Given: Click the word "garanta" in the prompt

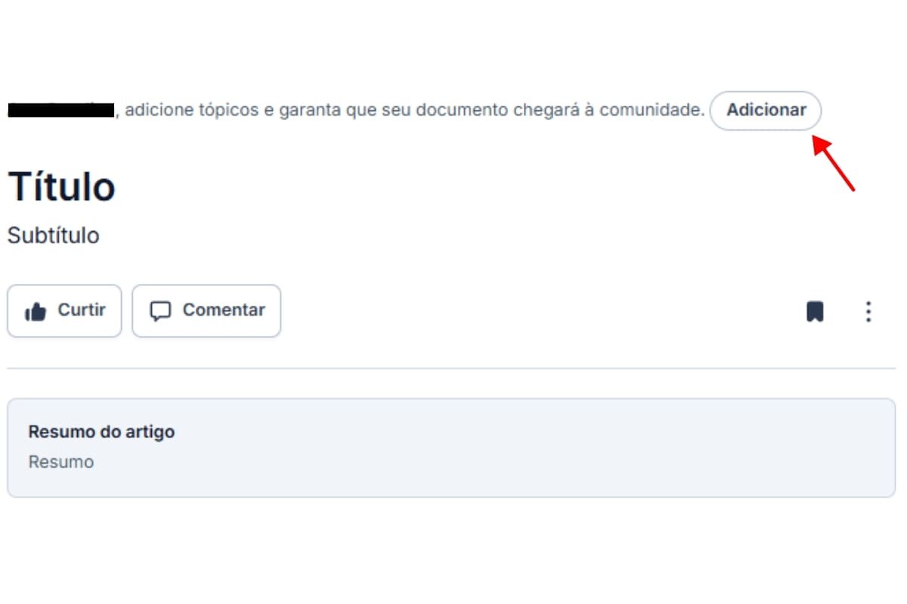Looking at the screenshot, I should point(310,110).
